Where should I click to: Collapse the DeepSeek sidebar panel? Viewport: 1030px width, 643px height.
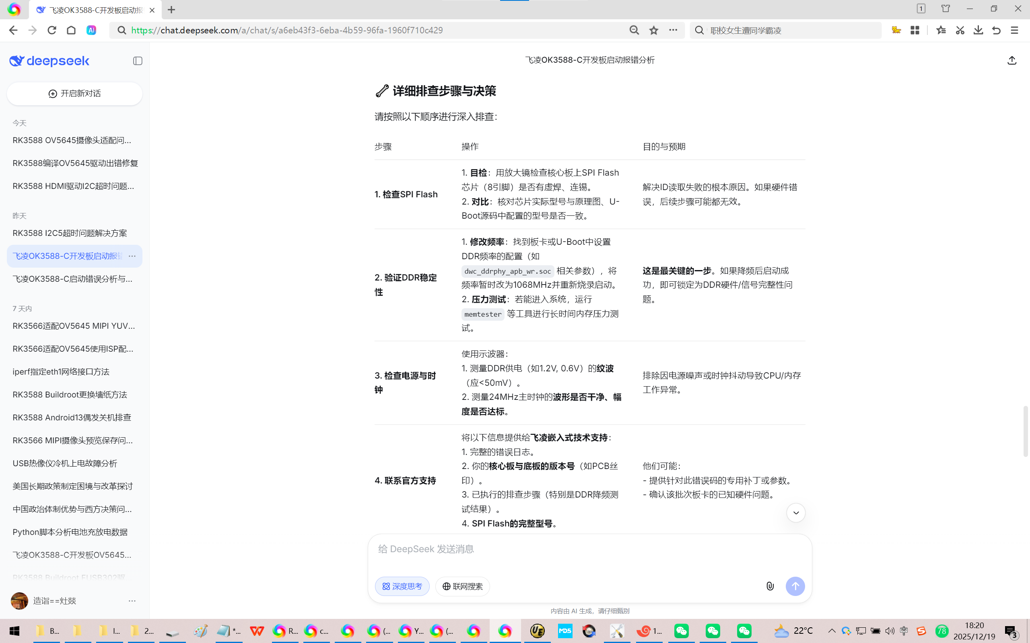tap(138, 61)
